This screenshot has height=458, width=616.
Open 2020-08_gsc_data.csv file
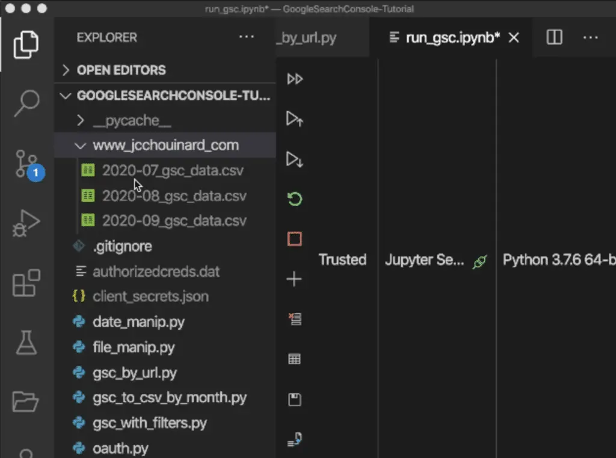coord(165,196)
